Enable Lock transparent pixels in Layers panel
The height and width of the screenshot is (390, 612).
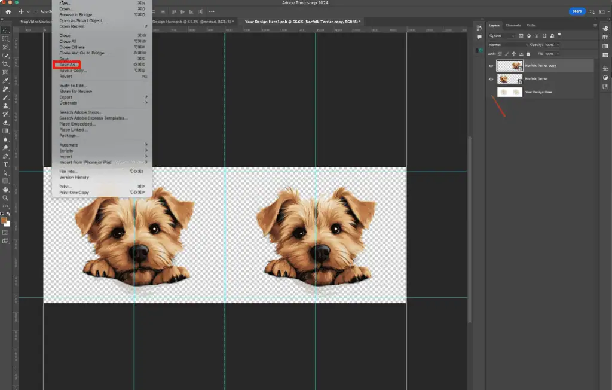tap(500, 54)
